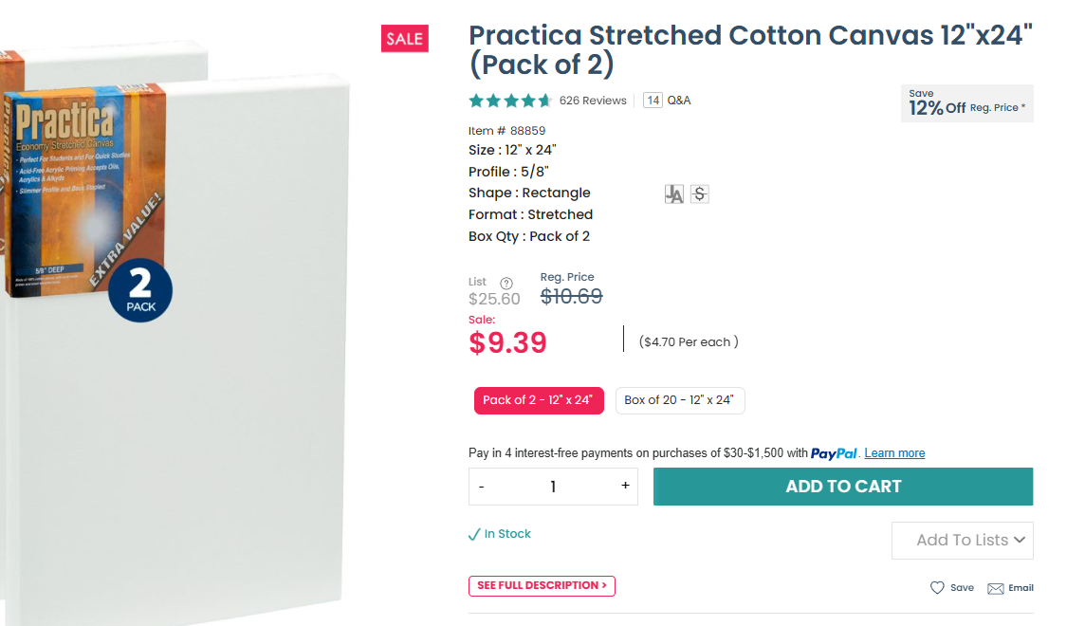Screen dimensions: 1085x626
Task: Expand the Add To Lists dropdown
Action: [962, 541]
